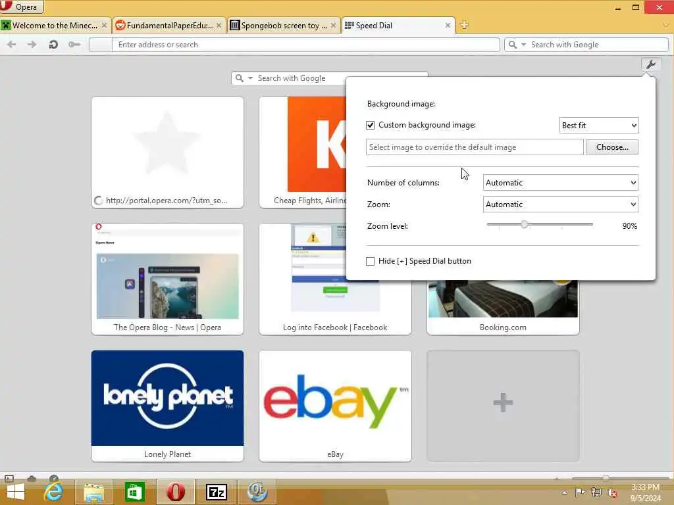Image resolution: width=674 pixels, height=505 pixels.
Task: Check Hide [+] Speed Dial button
Action: pyautogui.click(x=370, y=261)
